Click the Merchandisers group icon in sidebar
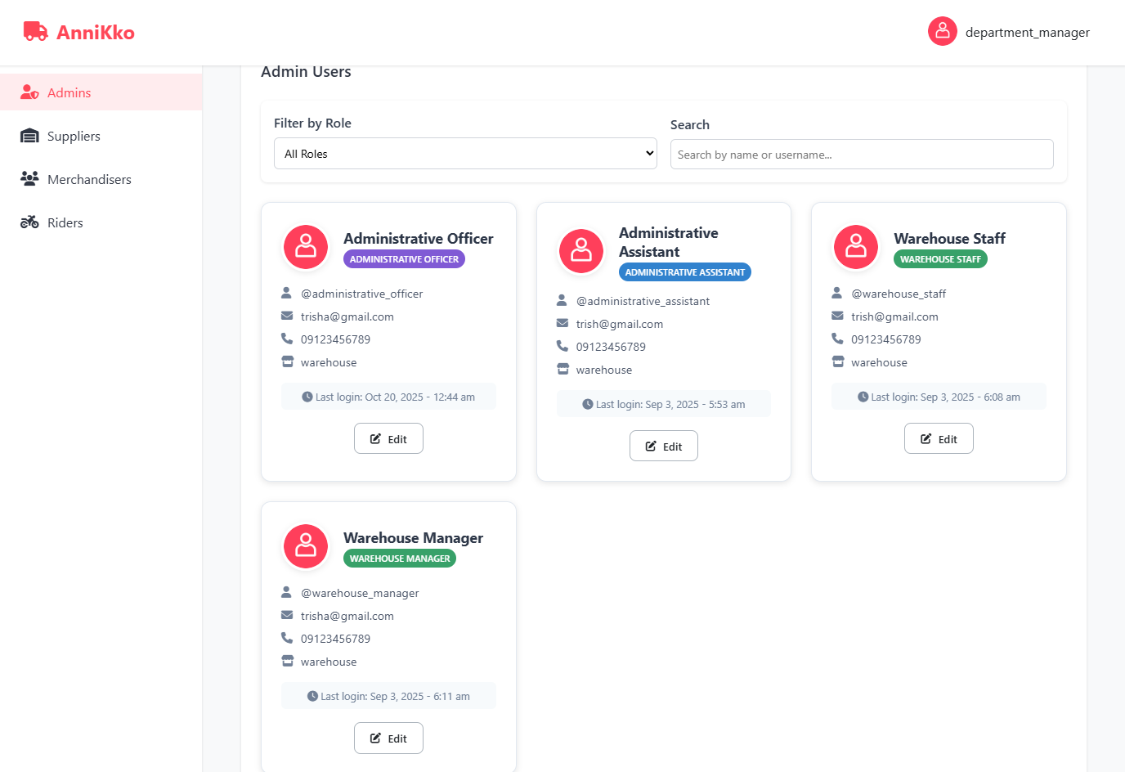 [x=29, y=179]
